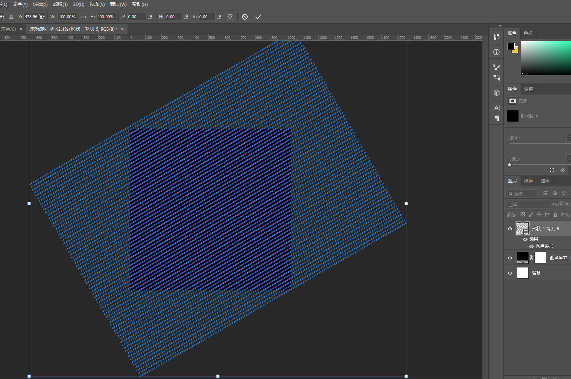Click the 颜色填充 layer mask thumbnail
The height and width of the screenshot is (379, 571).
click(540, 257)
